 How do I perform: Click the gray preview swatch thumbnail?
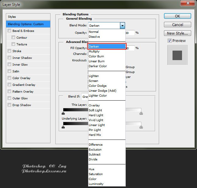pos(177,55)
